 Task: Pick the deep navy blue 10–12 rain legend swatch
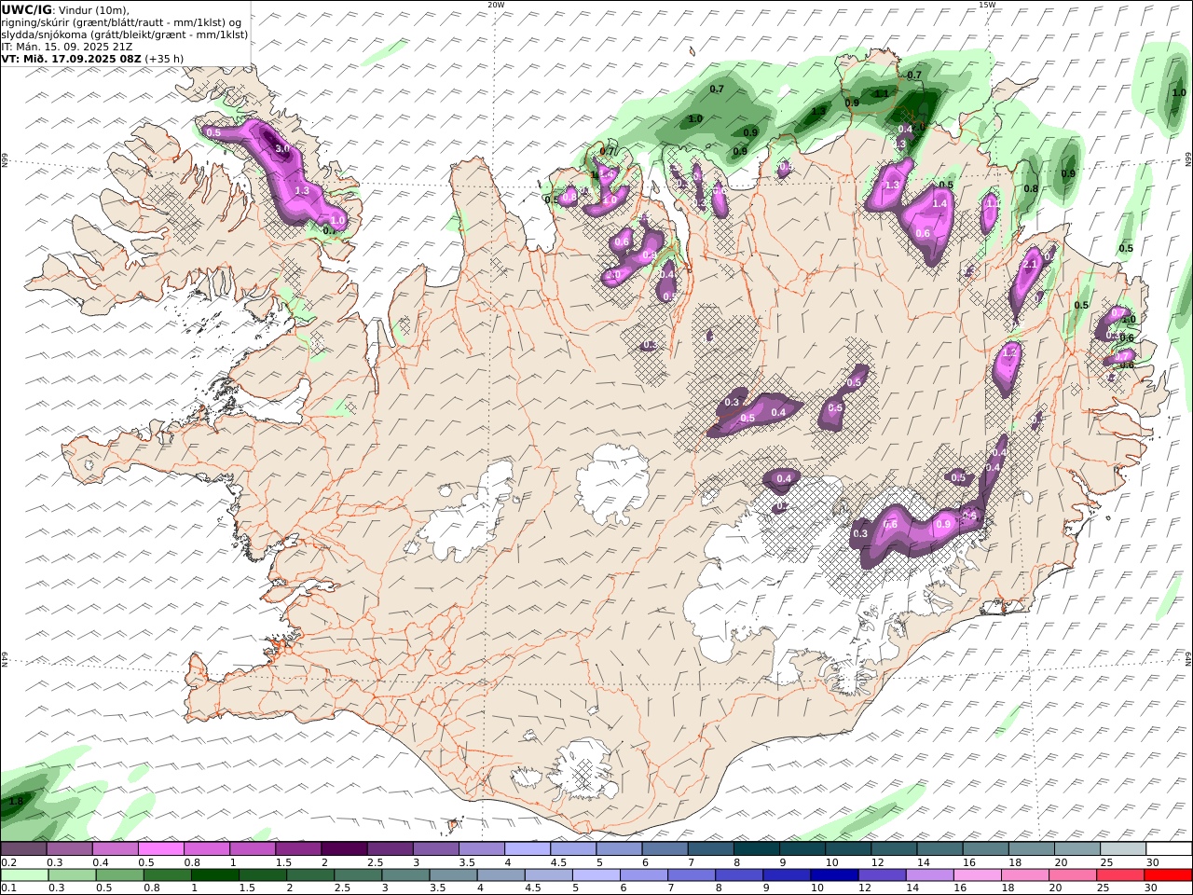tap(833, 874)
